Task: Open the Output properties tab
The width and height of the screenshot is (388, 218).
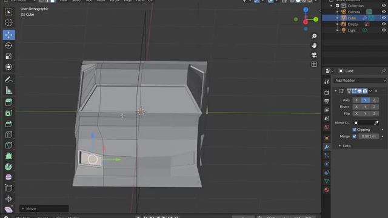Action: (x=327, y=101)
